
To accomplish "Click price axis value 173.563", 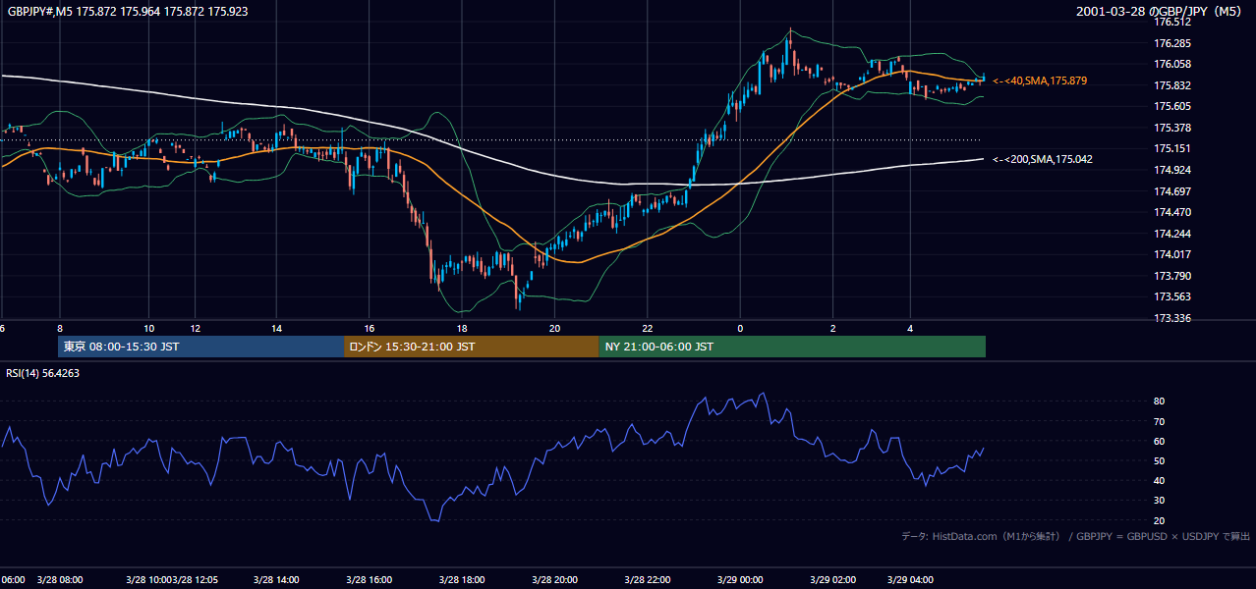I will [1171, 296].
